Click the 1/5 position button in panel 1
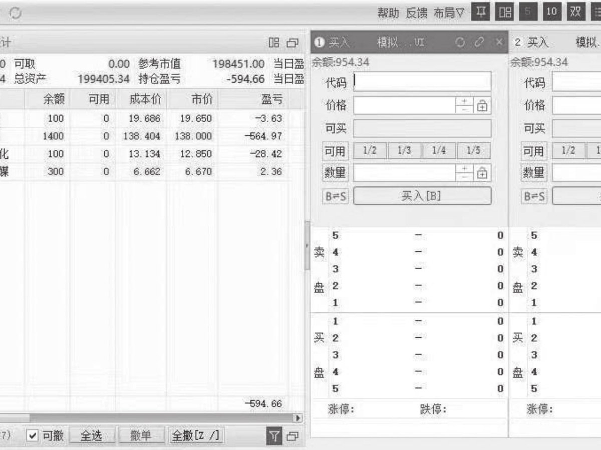 click(474, 151)
